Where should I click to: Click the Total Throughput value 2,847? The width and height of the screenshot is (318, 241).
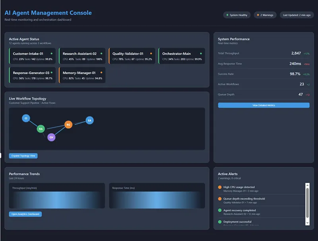coord(296,53)
